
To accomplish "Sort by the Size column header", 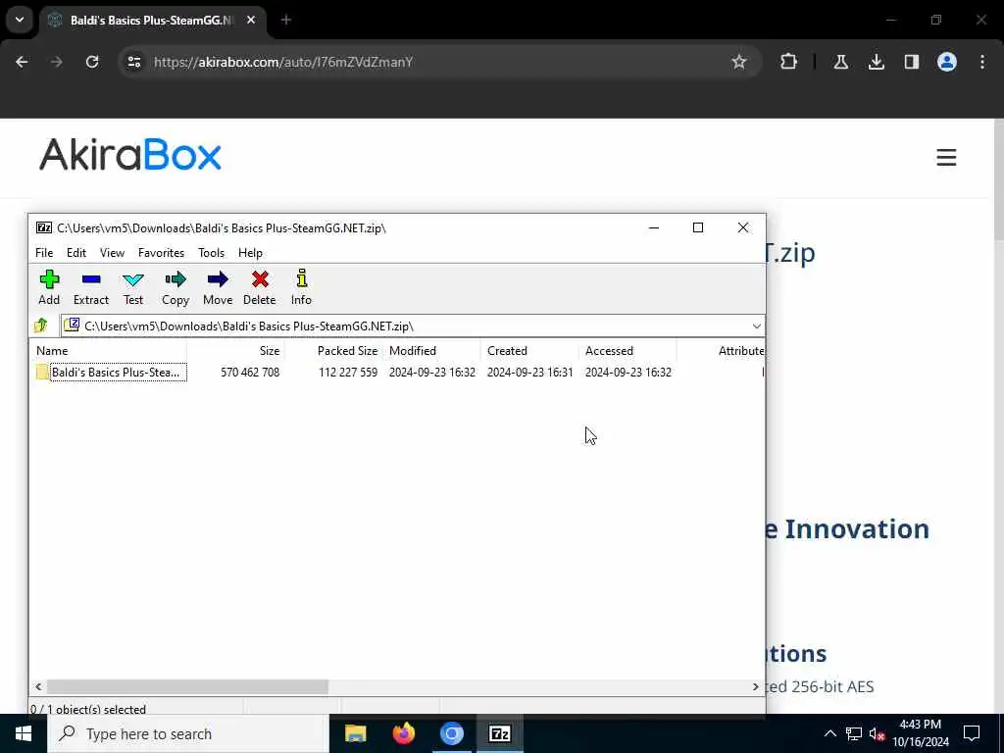I will click(x=270, y=351).
